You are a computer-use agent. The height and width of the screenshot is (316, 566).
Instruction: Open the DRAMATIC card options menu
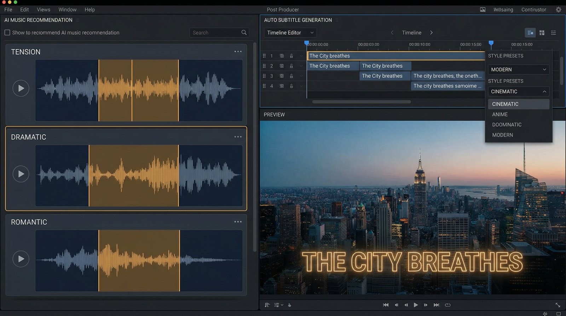click(238, 137)
